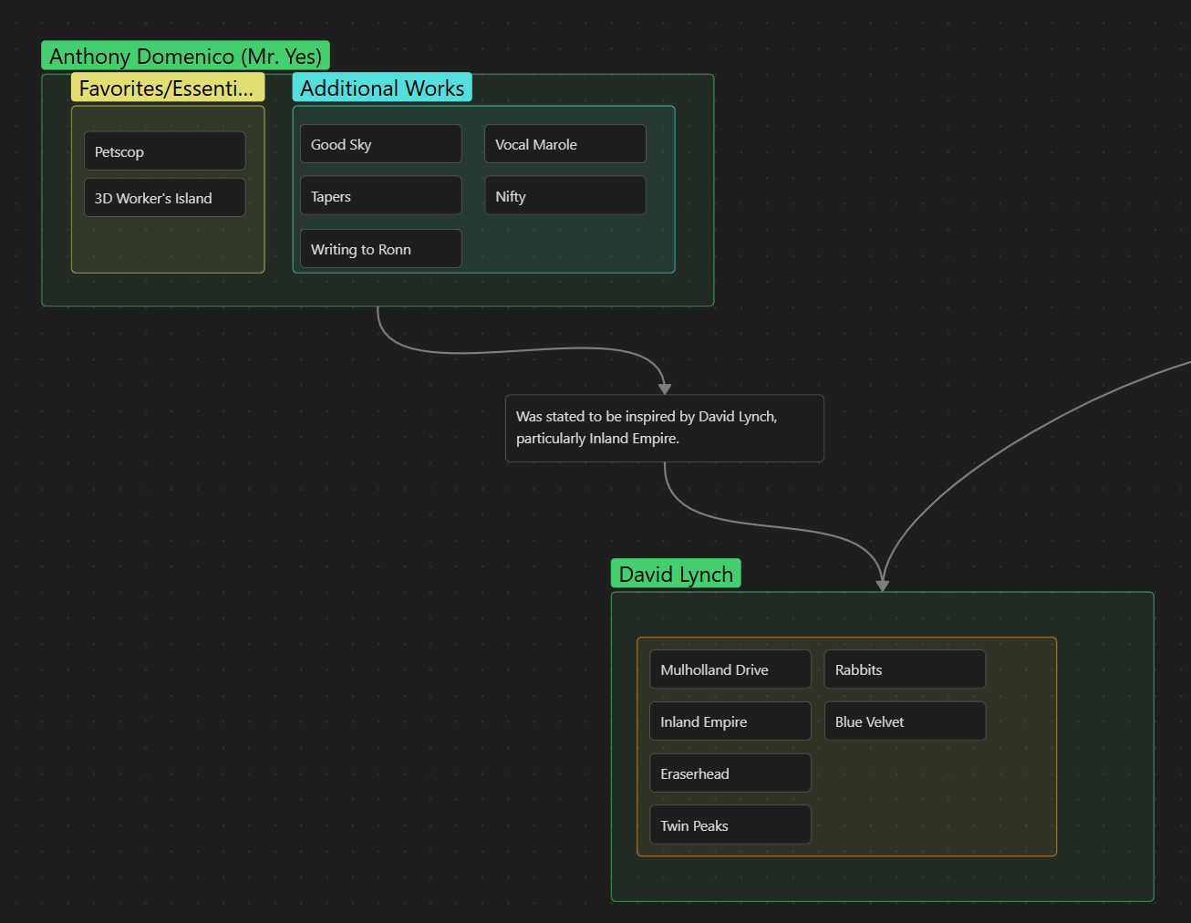This screenshot has width=1191, height=923.
Task: Select the Mulholland Drive card
Action: 730,669
